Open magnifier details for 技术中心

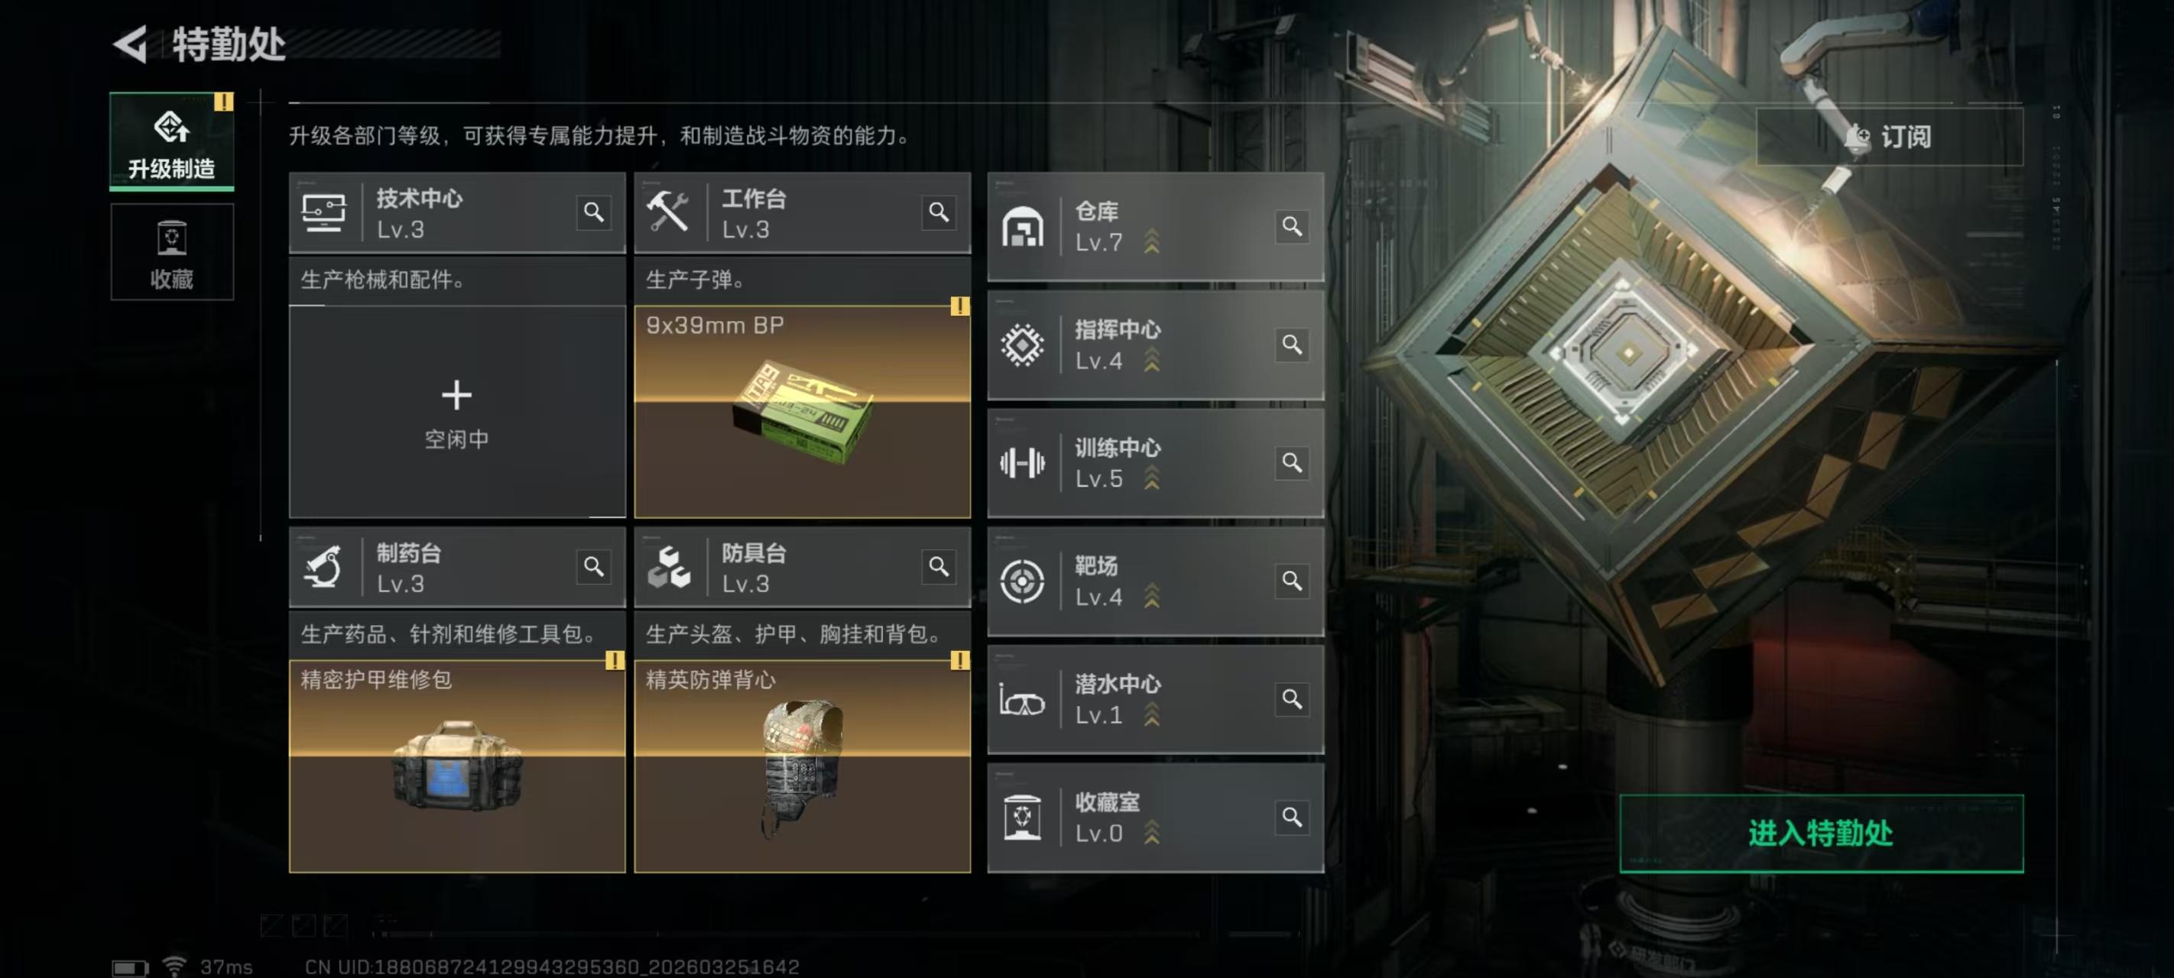click(593, 212)
